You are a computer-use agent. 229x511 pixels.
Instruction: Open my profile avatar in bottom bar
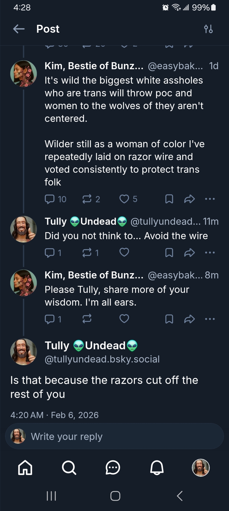point(201,468)
